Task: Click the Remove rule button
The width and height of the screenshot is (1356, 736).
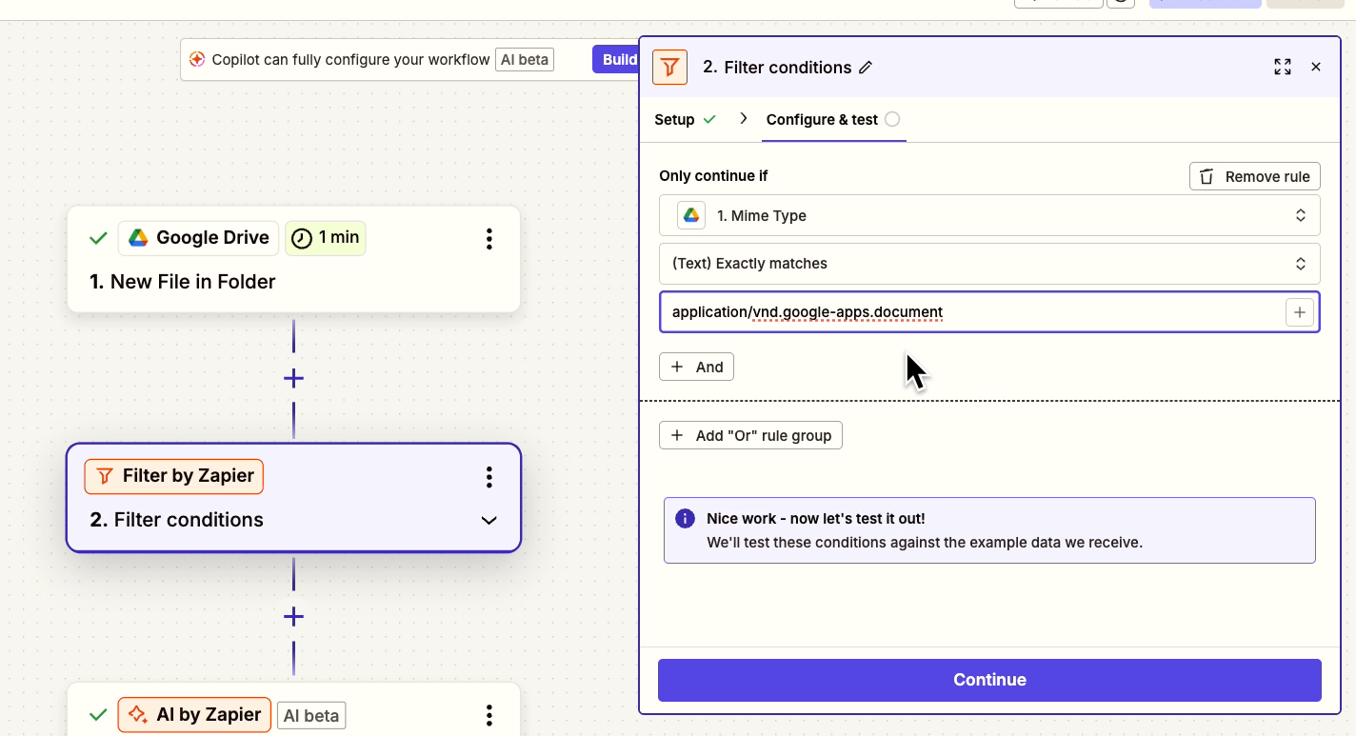Action: tap(1255, 177)
